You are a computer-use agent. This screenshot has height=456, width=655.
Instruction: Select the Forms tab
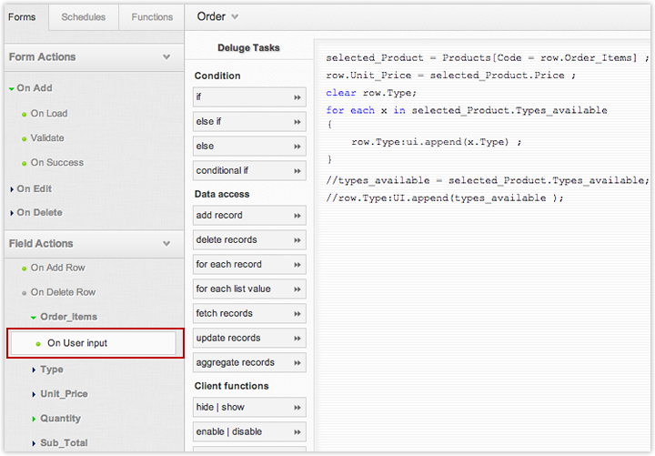point(22,16)
